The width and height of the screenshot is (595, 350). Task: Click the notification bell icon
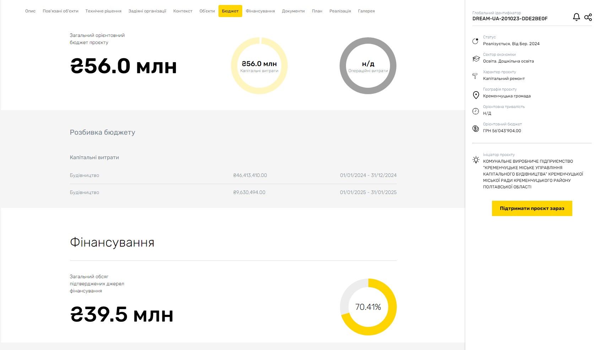pos(576,17)
